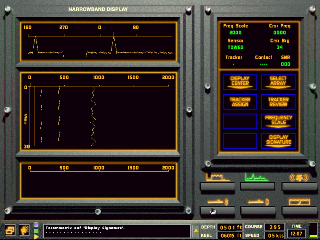
Task: Open the Frequency Scale selector
Action: [278, 121]
